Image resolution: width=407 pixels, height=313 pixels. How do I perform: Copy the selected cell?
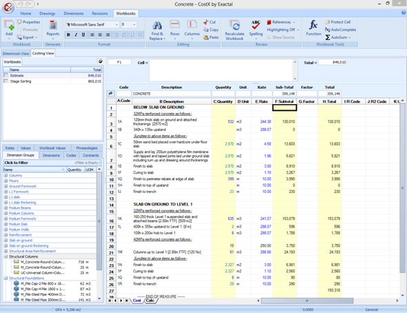pyautogui.click(x=211, y=30)
